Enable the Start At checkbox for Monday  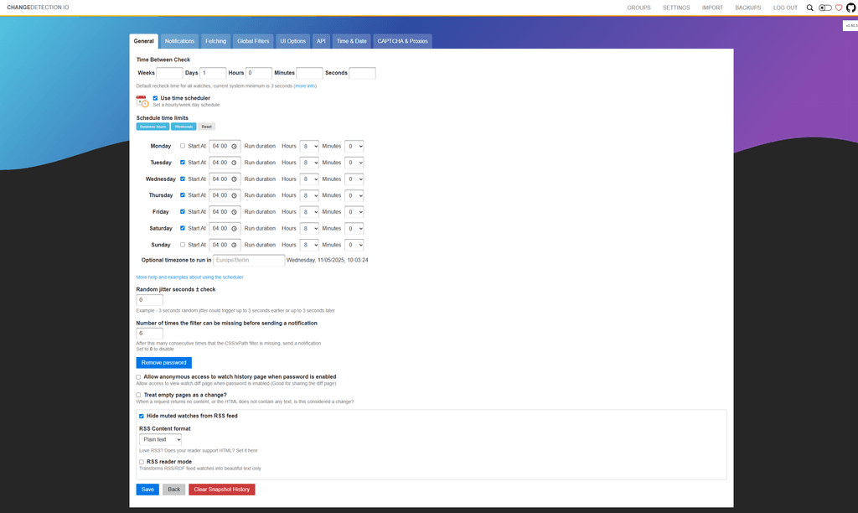pos(183,146)
